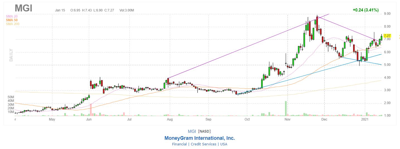The image size is (400, 149).
Task: Click the 2021 year axis label
Action: 365,119
